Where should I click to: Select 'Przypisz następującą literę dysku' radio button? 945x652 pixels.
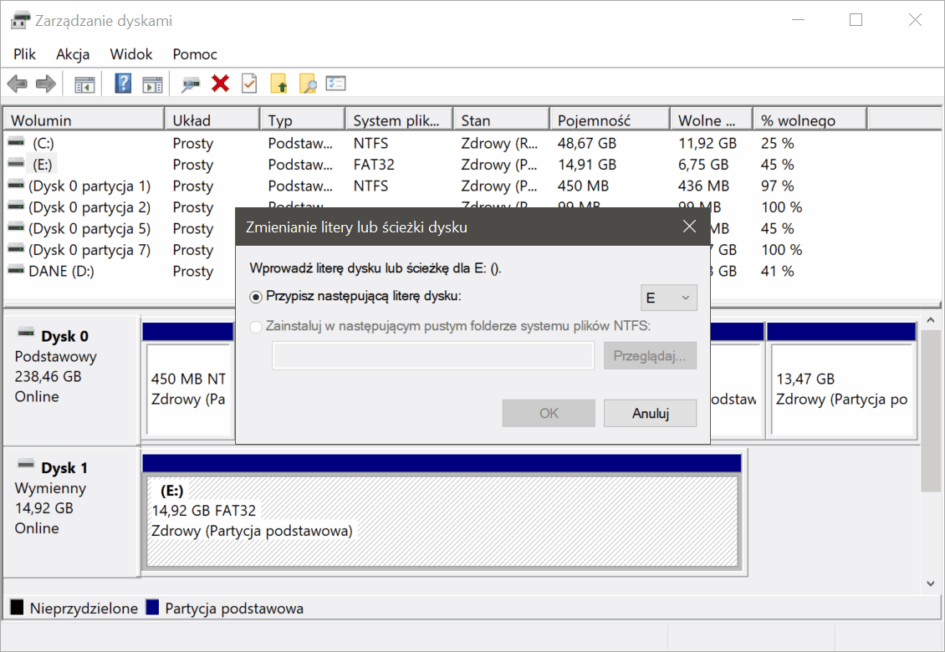256,297
